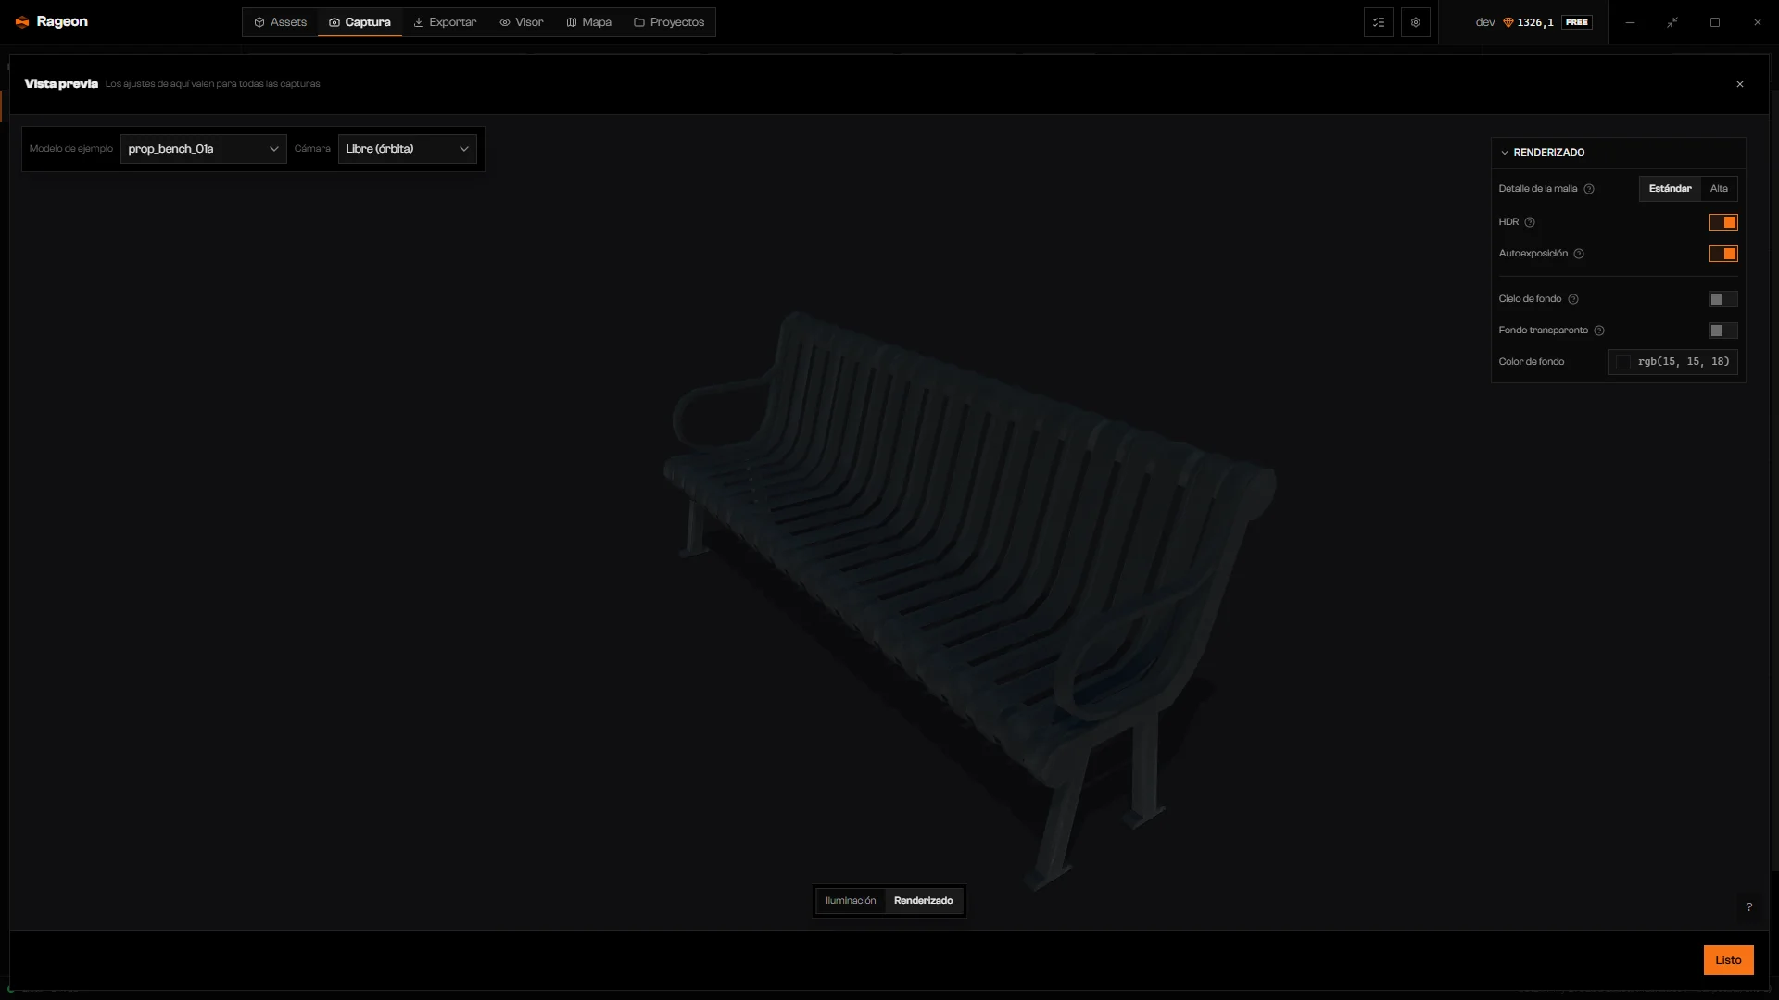This screenshot has height=1000, width=1779.
Task: Switch to the Iluminación view
Action: point(851,901)
